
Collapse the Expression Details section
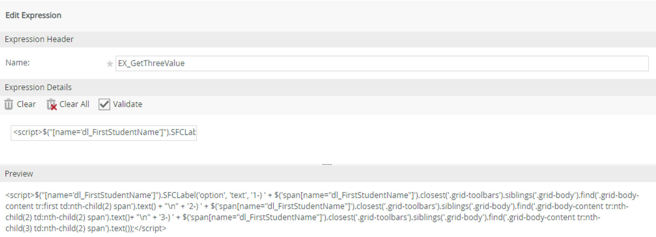click(38, 87)
